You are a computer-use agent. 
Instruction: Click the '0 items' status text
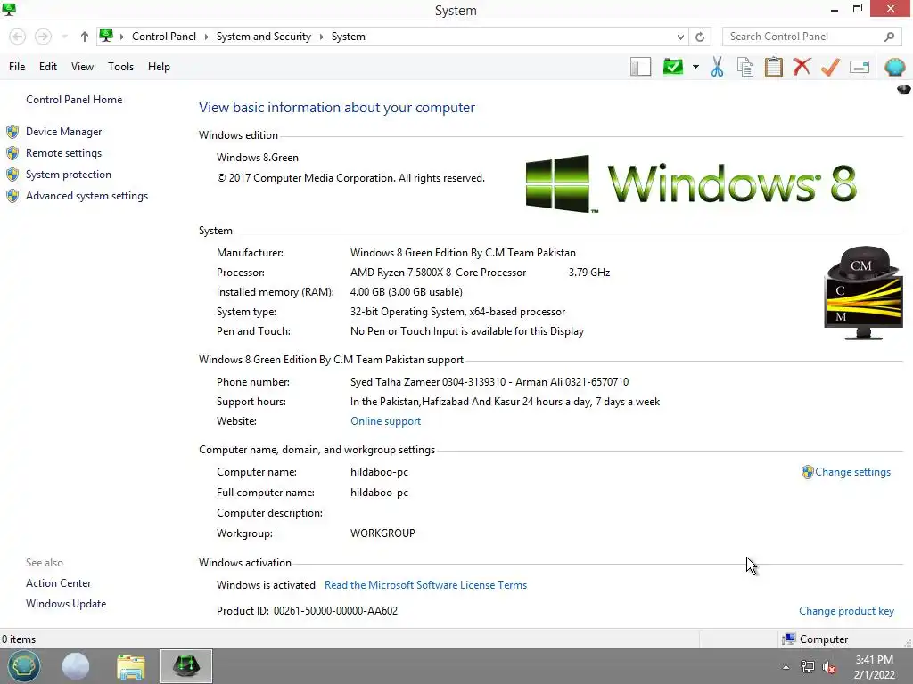click(x=19, y=639)
